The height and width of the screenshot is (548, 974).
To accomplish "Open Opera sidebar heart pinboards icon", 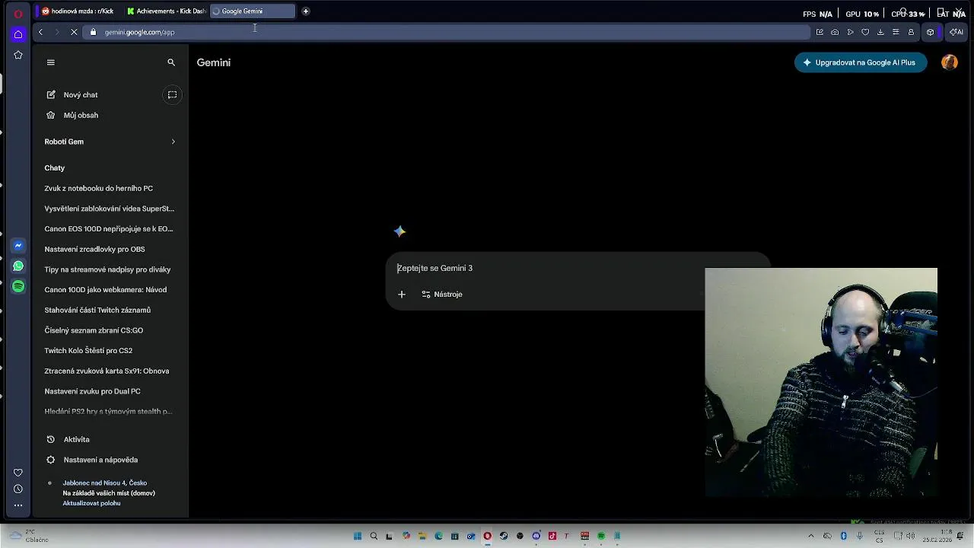I will click(18, 473).
